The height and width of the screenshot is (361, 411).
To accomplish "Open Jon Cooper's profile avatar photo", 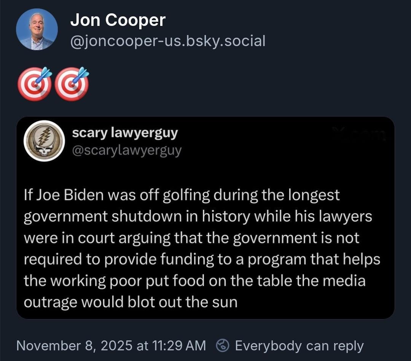I will tap(37, 29).
